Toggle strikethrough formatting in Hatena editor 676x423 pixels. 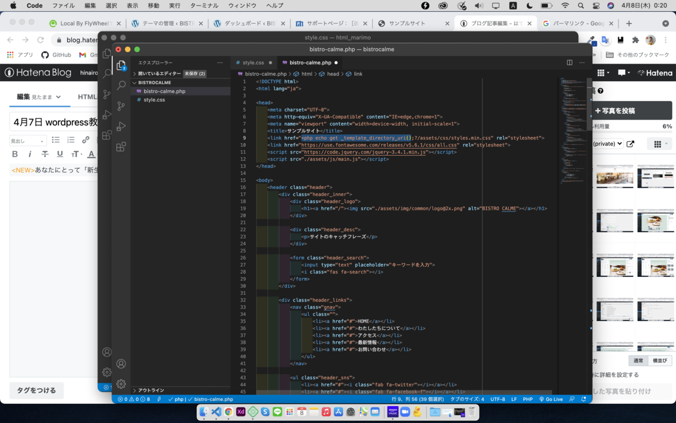(45, 155)
